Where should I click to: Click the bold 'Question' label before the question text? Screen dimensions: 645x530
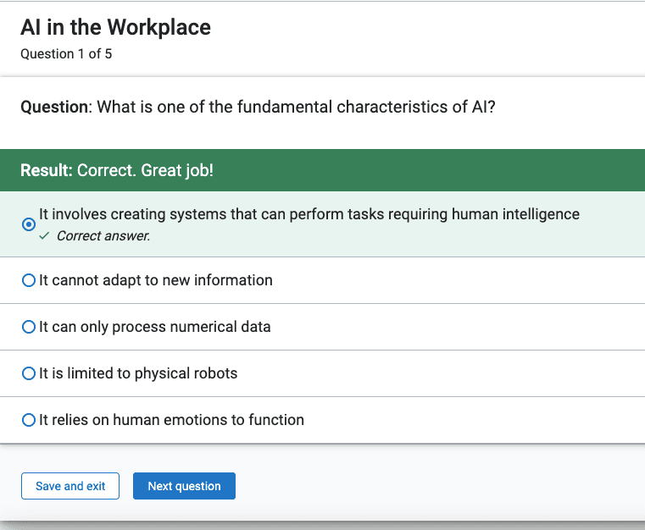tap(54, 107)
